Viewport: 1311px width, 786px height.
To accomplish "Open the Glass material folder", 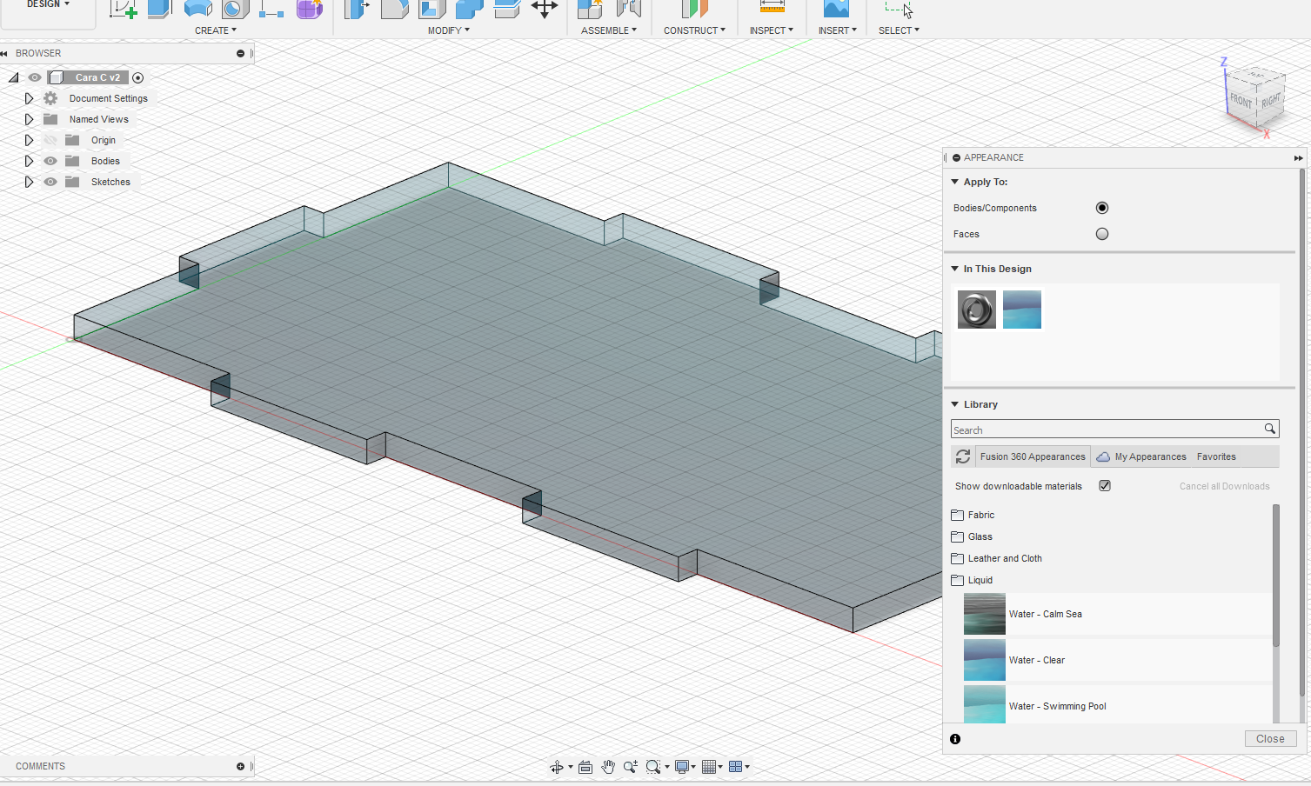I will point(980,536).
